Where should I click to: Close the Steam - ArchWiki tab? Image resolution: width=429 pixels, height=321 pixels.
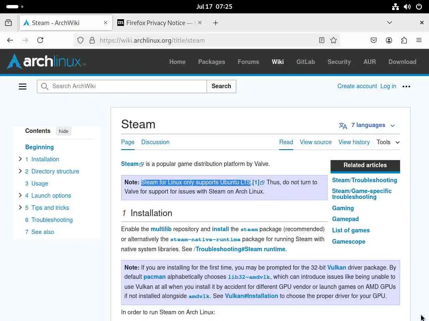105,23
